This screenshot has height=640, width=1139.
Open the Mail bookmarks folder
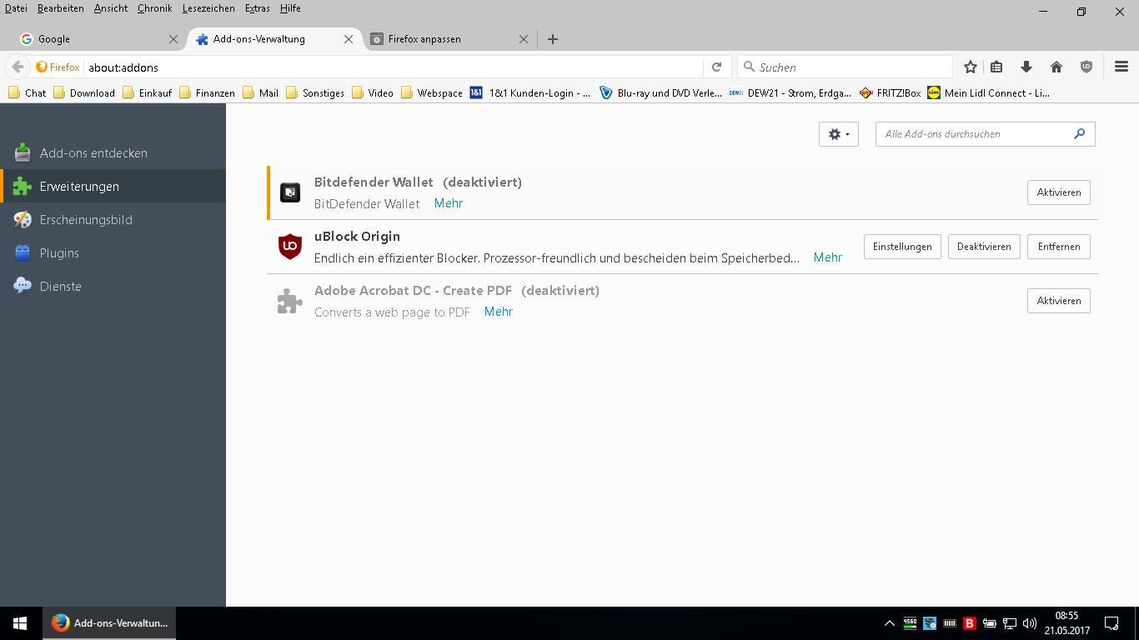pos(261,93)
